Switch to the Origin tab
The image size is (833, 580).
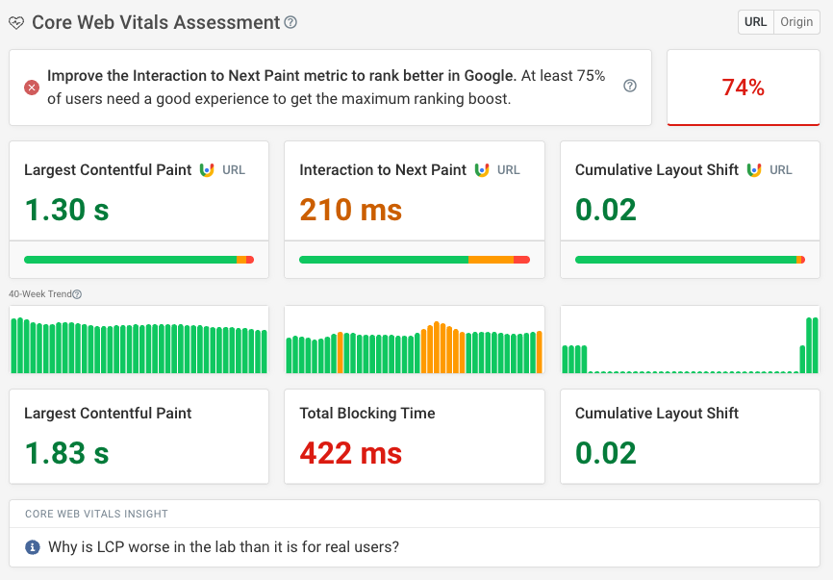click(797, 21)
